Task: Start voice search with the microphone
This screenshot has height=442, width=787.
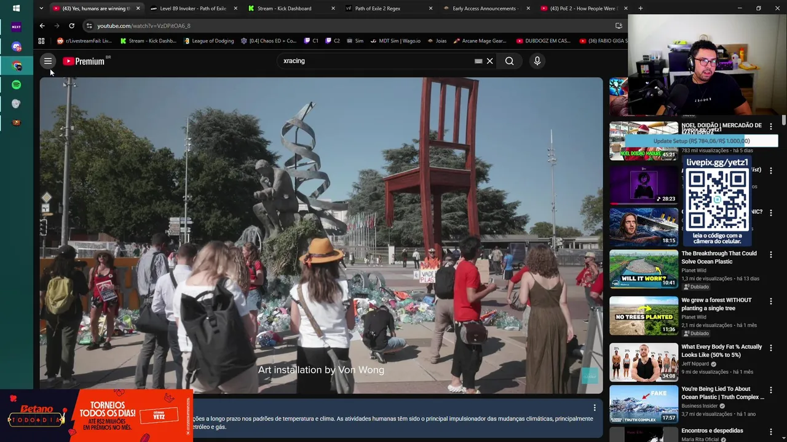Action: pos(537,61)
